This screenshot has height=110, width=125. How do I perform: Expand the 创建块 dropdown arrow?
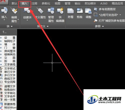[27, 20]
